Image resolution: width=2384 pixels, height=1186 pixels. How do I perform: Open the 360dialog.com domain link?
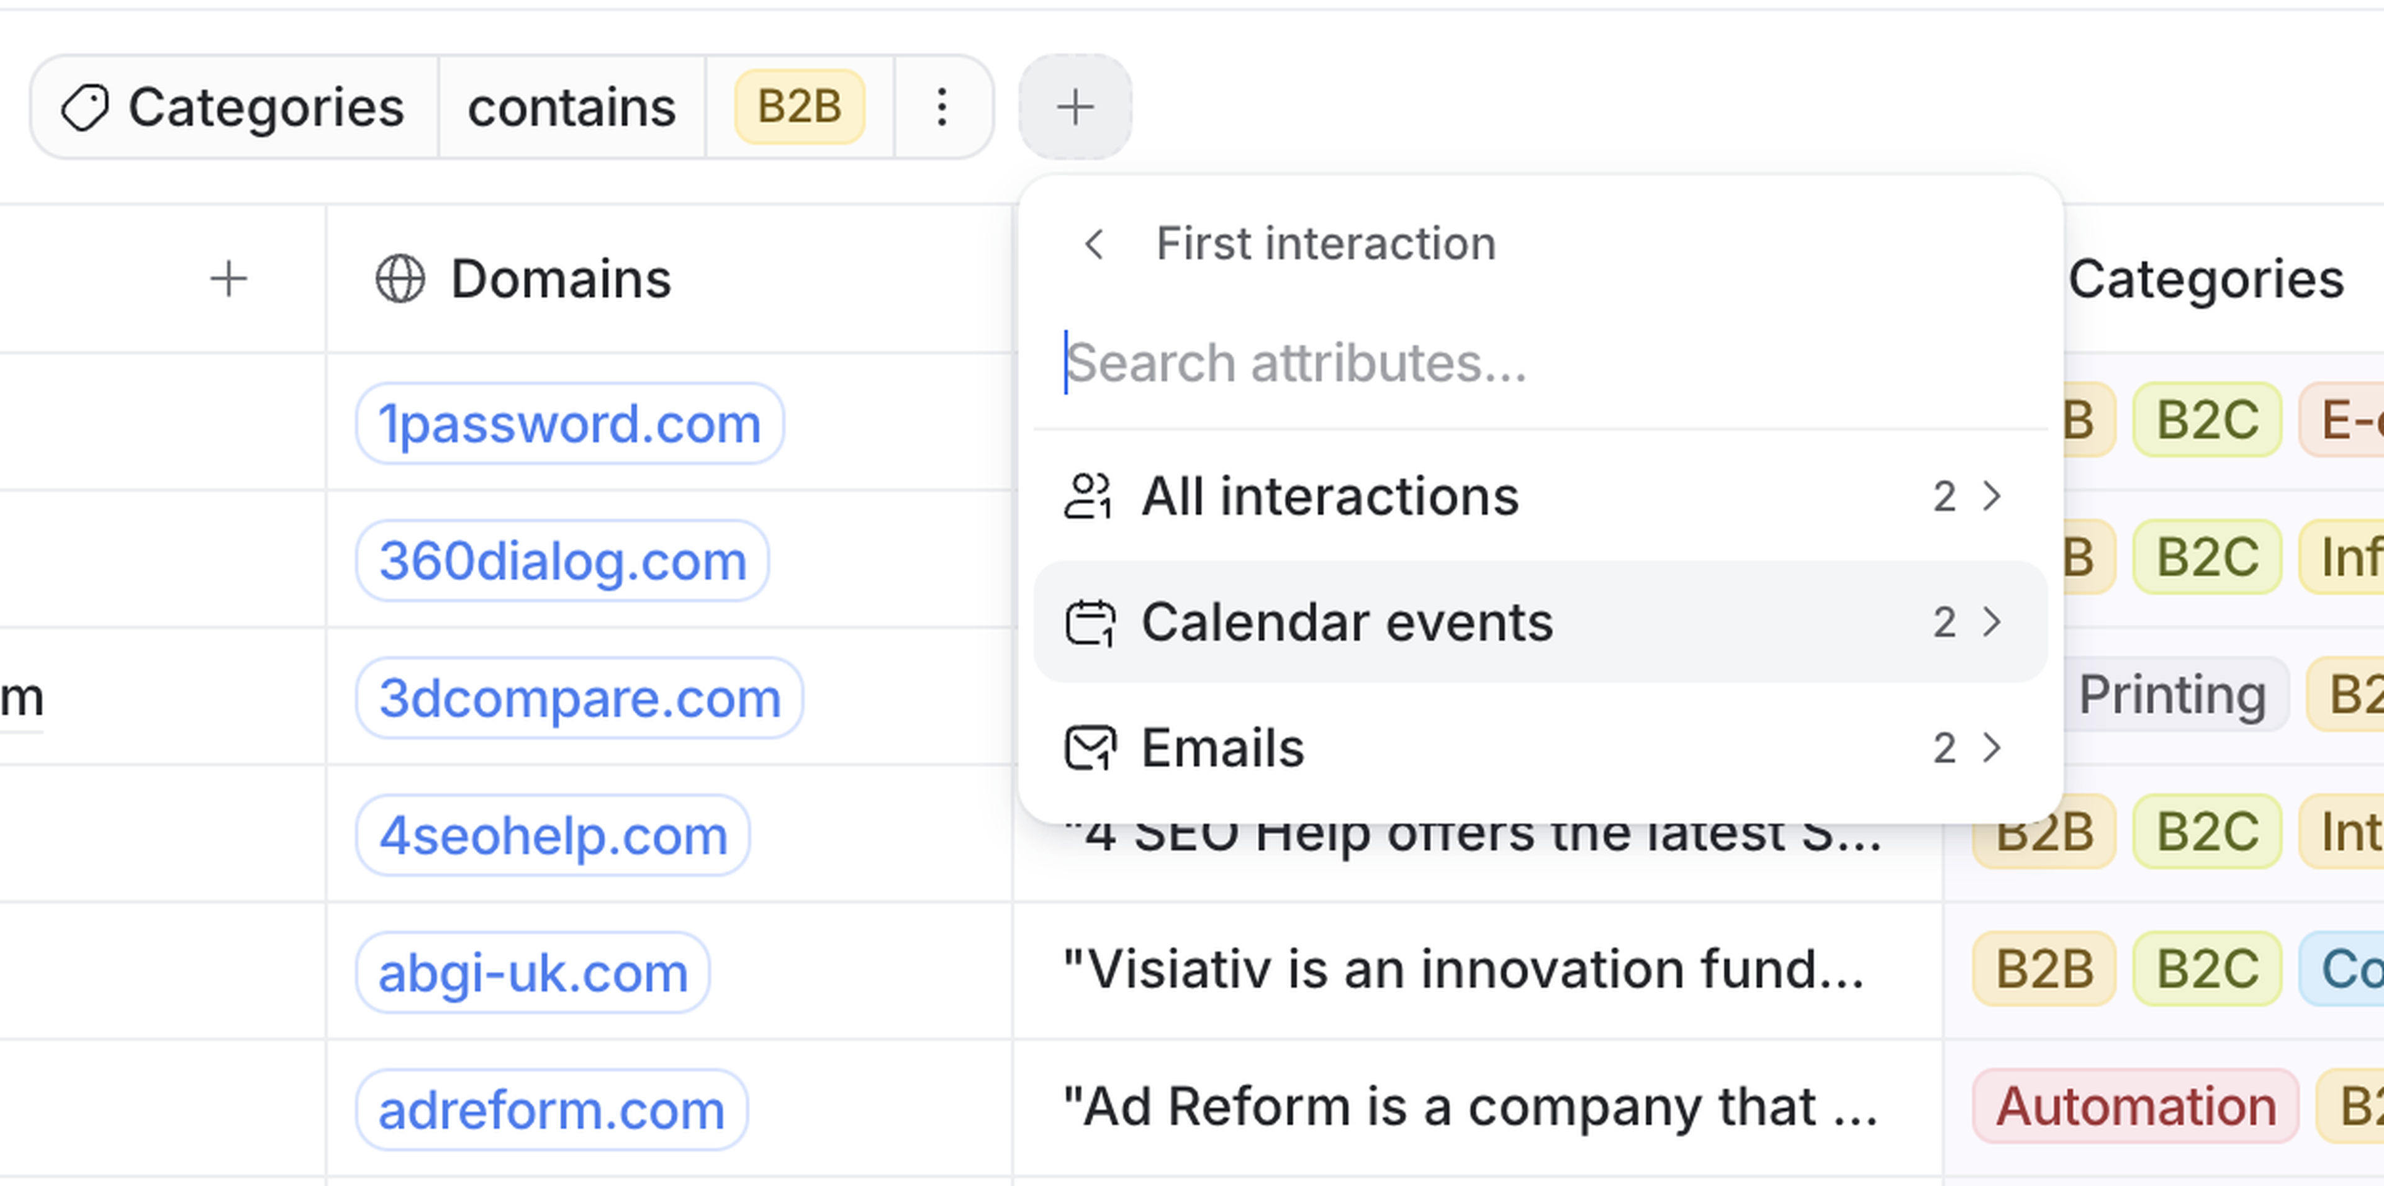pyautogui.click(x=562, y=560)
